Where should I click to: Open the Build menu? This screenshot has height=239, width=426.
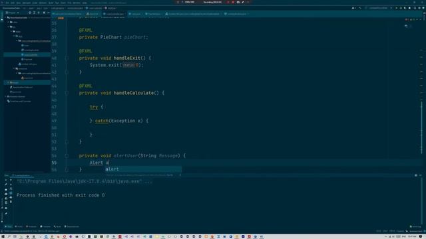[x=51, y=3]
